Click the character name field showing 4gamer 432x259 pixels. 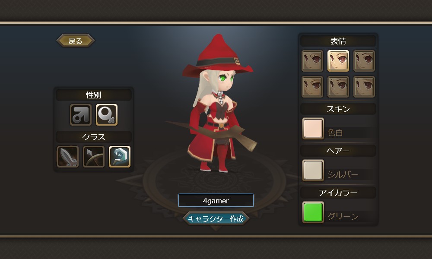[x=216, y=200]
